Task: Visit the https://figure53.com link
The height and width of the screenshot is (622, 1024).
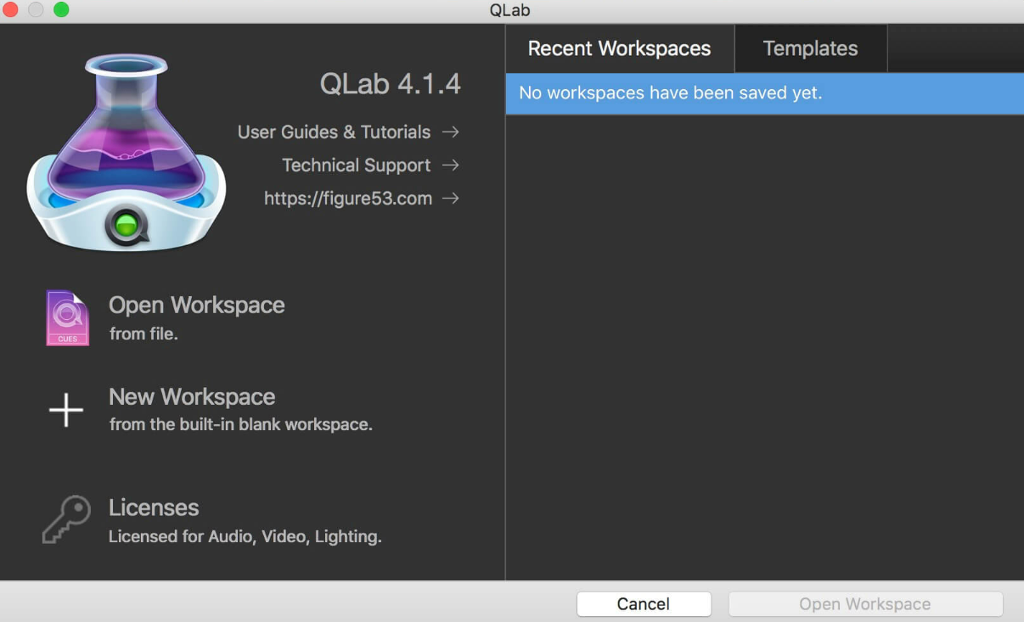Action: coord(348,199)
